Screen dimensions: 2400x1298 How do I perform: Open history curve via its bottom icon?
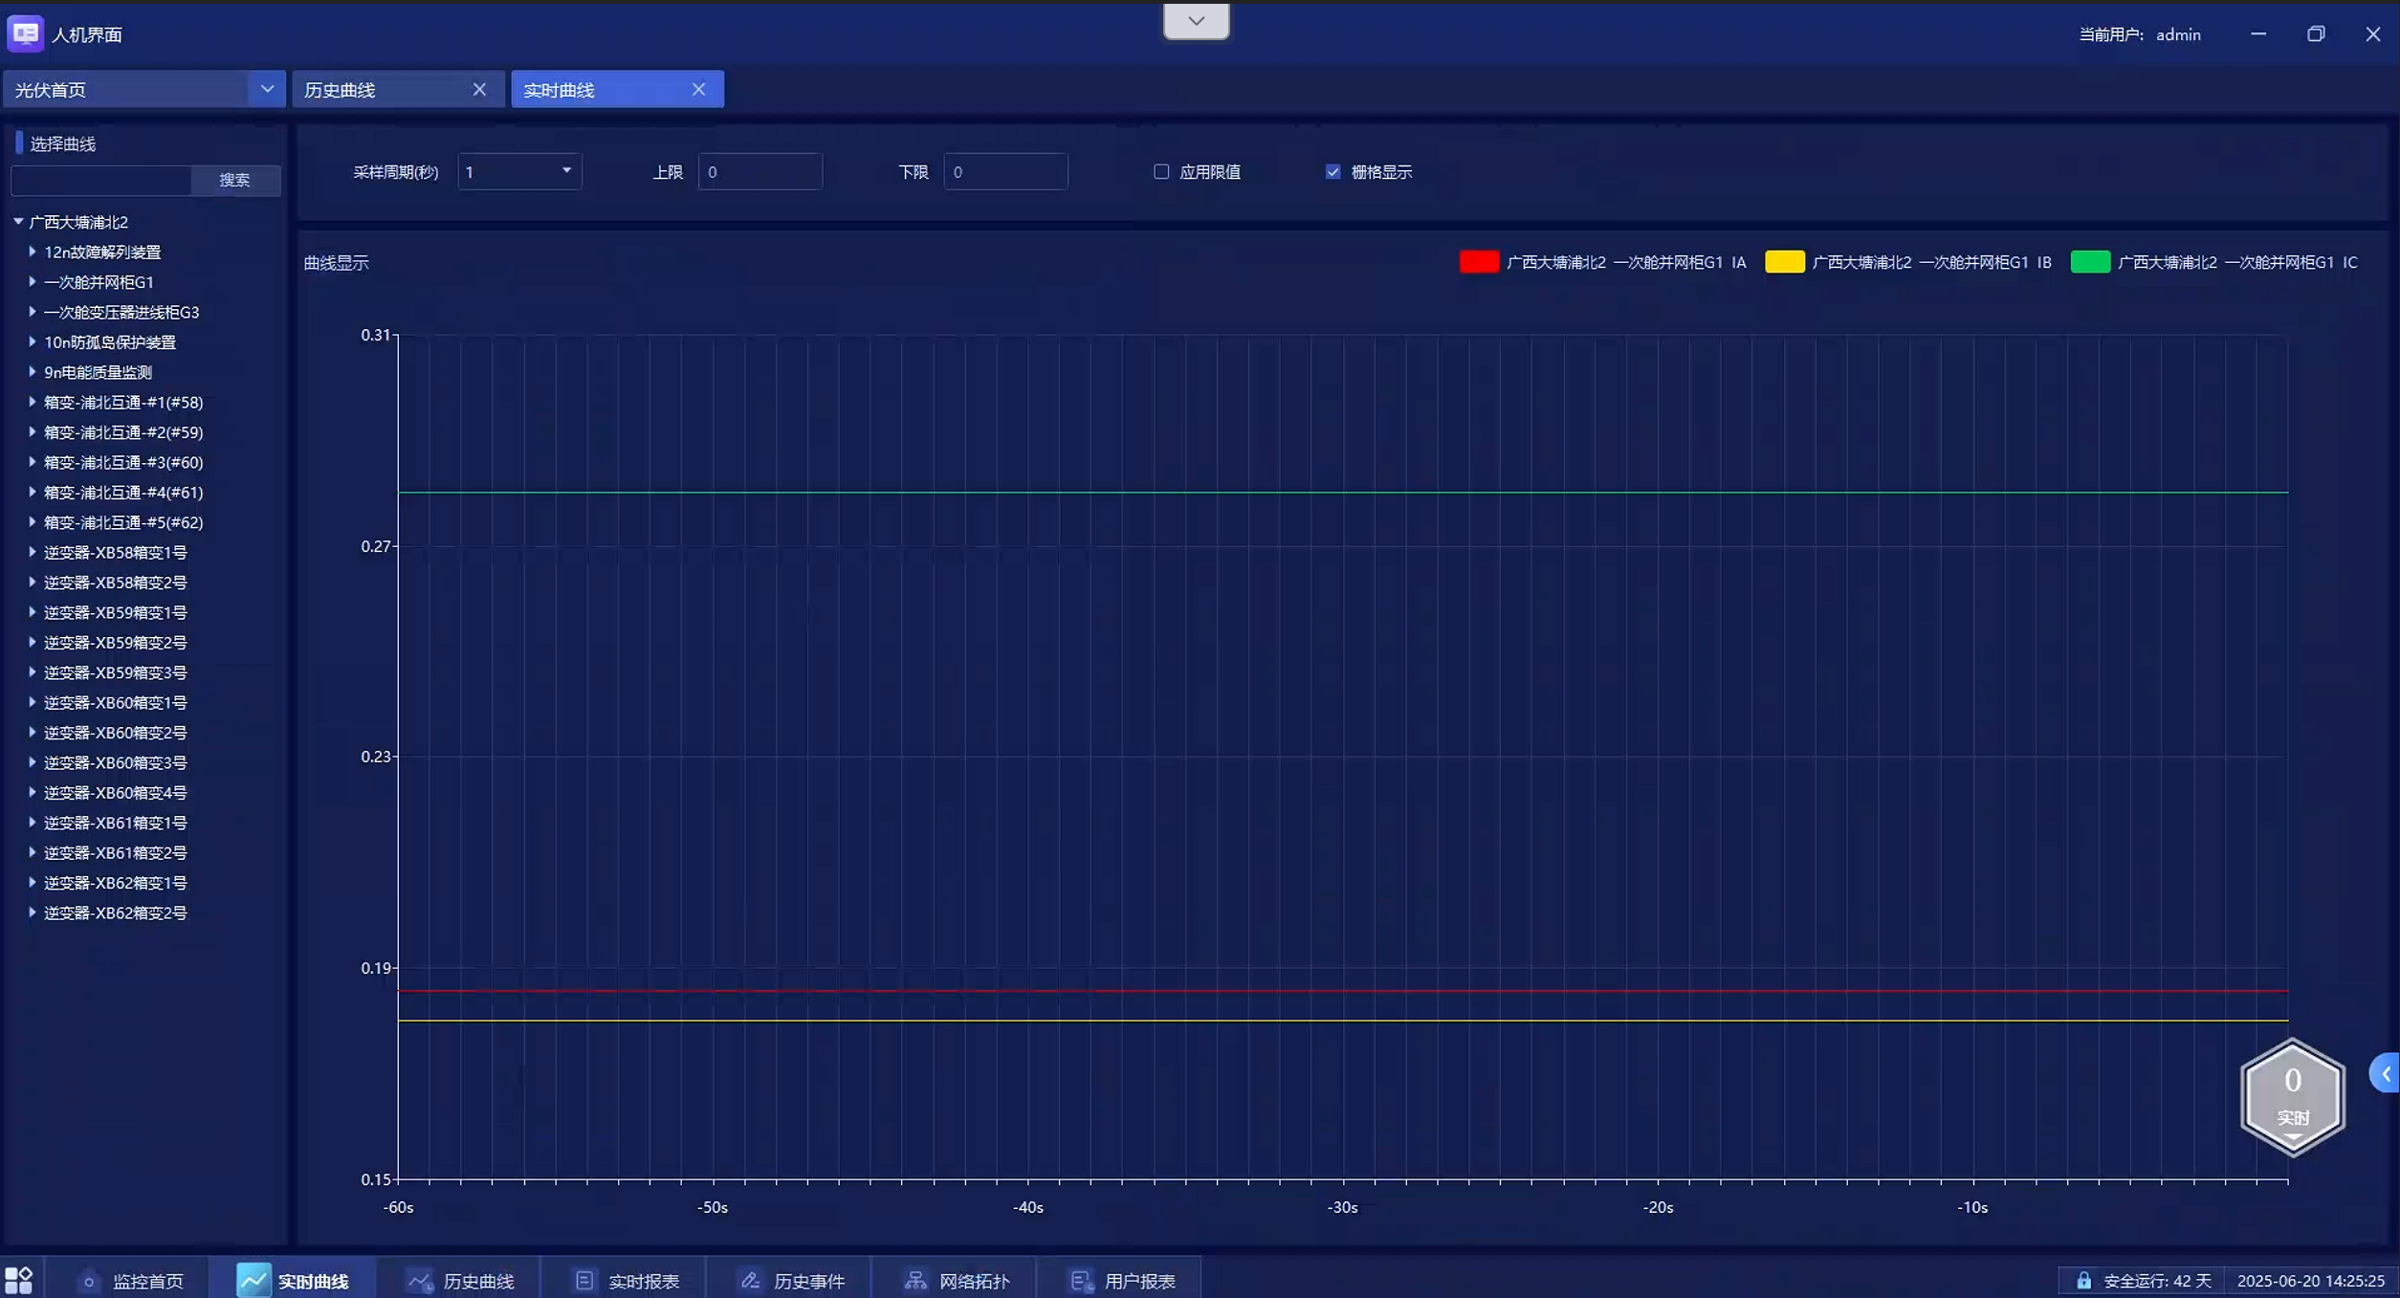click(x=420, y=1281)
